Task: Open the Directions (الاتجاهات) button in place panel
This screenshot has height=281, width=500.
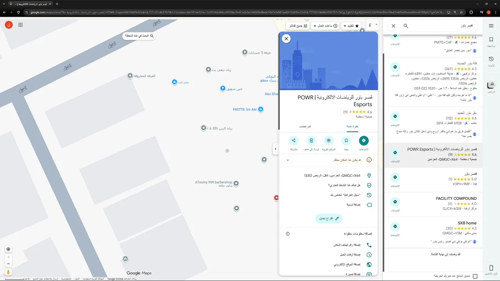Action: coord(363,140)
